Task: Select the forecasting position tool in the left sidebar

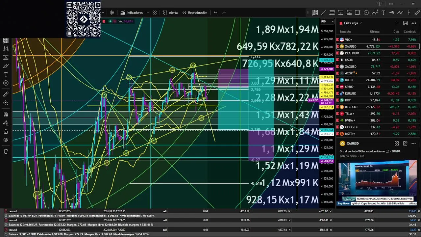Action: tap(6, 57)
